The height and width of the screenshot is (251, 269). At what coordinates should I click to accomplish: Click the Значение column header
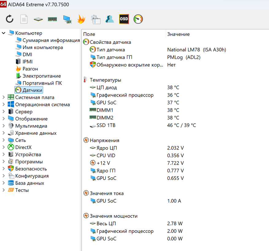point(178,34)
